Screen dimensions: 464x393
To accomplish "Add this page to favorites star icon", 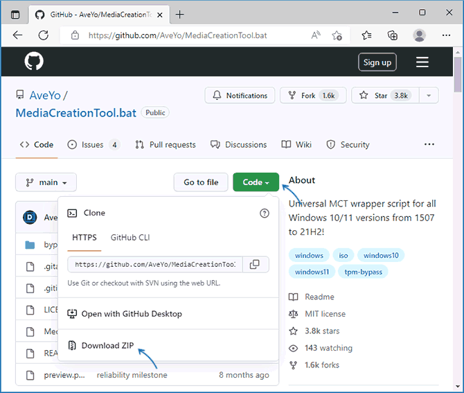I will (337, 35).
